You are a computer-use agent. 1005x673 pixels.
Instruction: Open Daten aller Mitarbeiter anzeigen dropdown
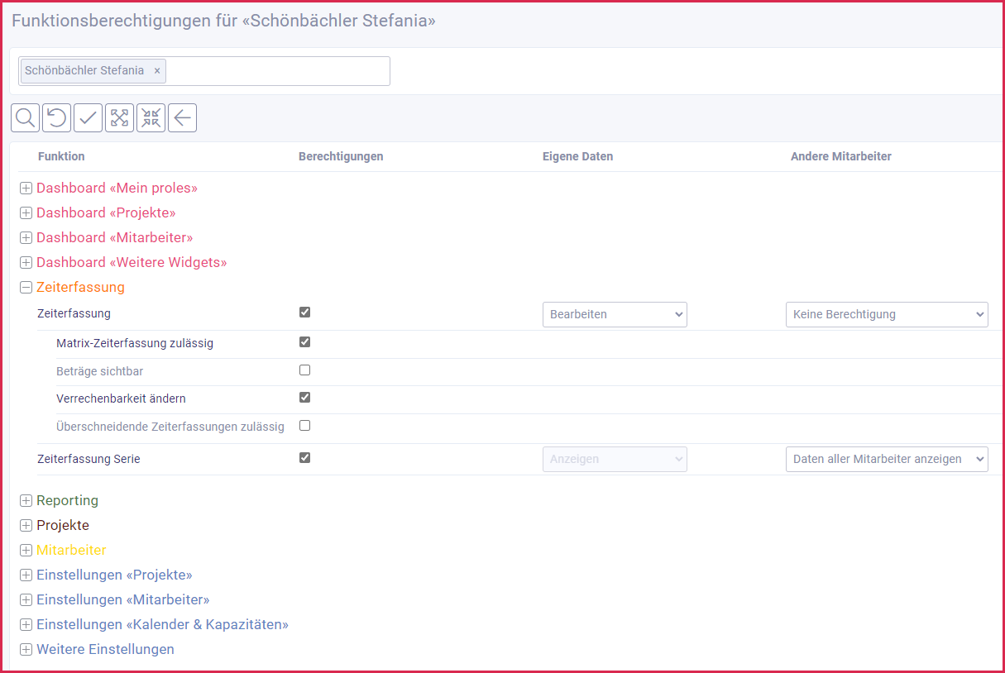click(886, 459)
